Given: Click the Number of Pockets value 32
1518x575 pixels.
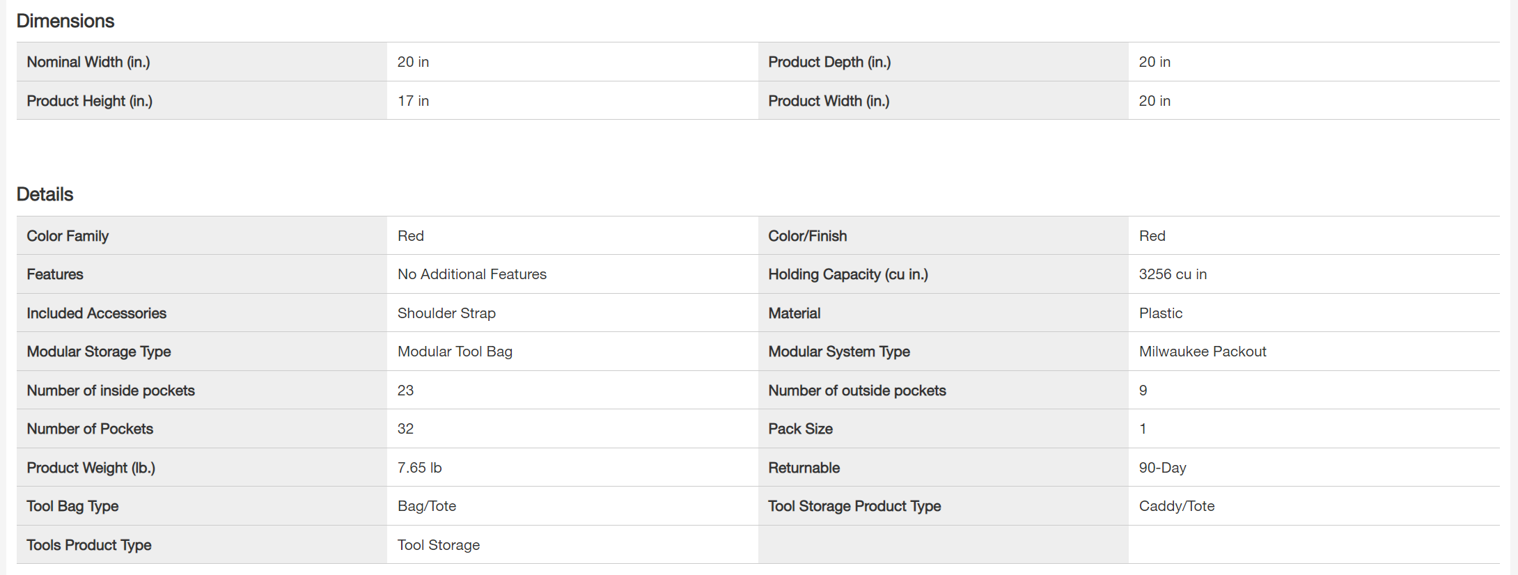Looking at the screenshot, I should tap(405, 429).
